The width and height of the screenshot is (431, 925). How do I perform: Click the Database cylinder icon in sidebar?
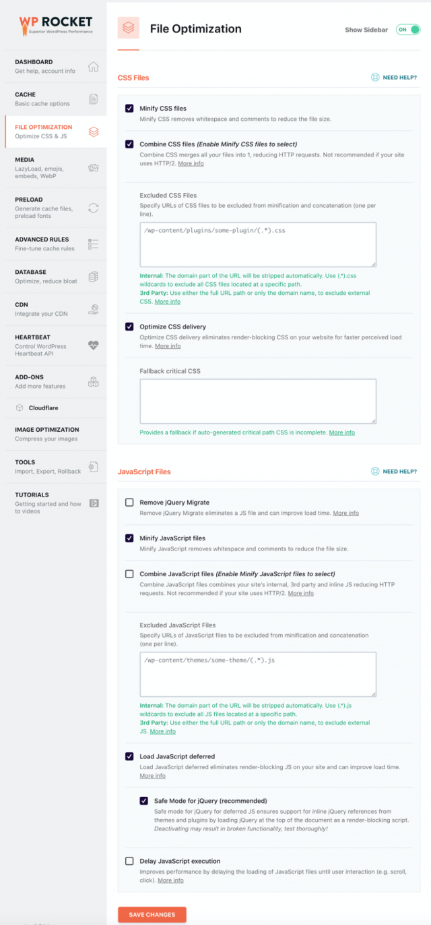click(x=94, y=277)
